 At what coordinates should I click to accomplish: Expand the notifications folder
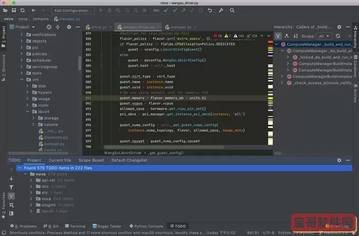point(22,34)
